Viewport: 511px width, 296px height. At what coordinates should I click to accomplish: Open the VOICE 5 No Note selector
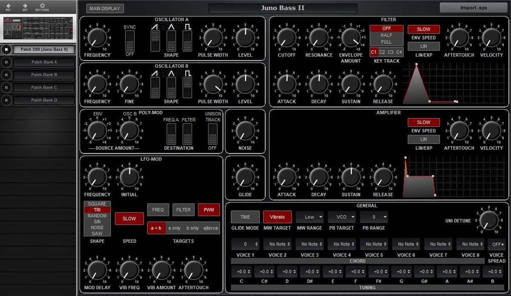[x=374, y=244]
